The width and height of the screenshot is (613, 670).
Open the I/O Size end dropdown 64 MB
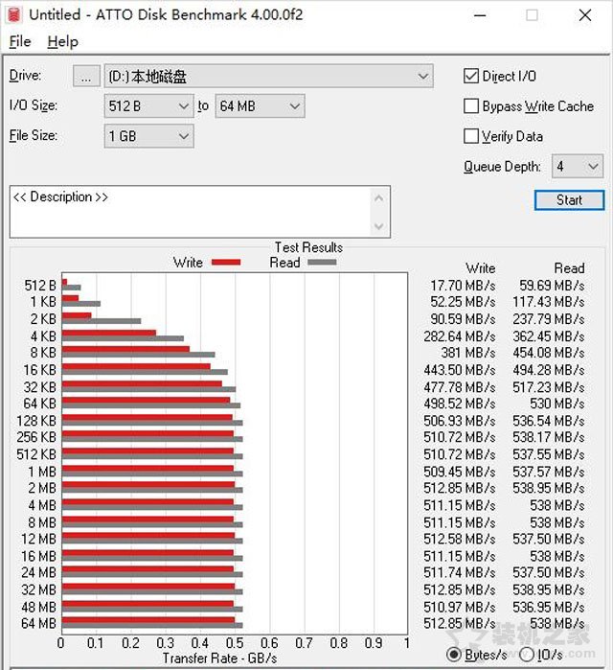[260, 106]
